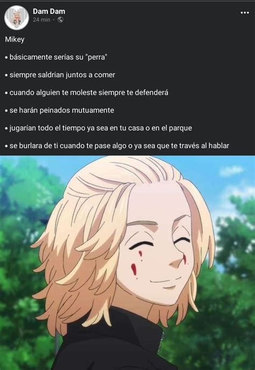Click the line ending with "siempre te defenderá"
This screenshot has width=255, height=370.
coord(87,93)
